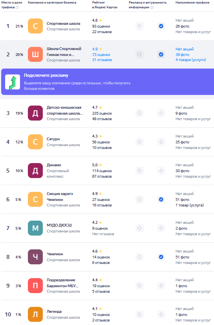
Task: Select company name Подразделение Бадминтон МБУ...
Action: click(x=62, y=283)
